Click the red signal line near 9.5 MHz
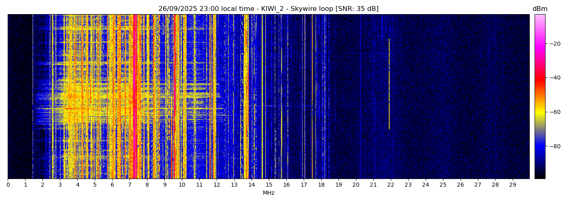 (174, 97)
